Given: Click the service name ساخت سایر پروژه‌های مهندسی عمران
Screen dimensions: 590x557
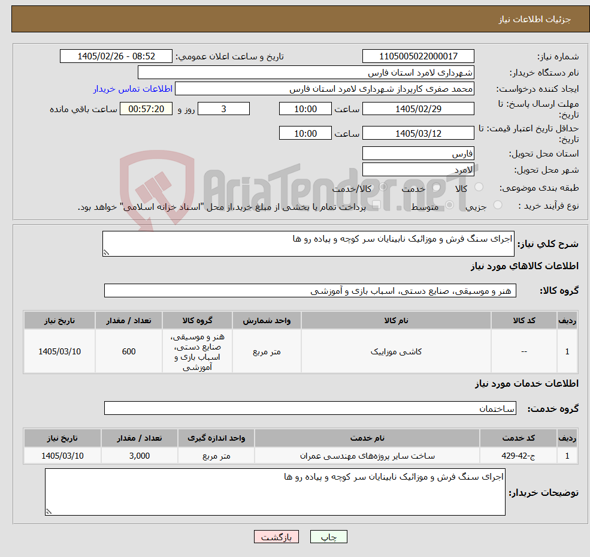Looking at the screenshot, I should coord(367,456).
